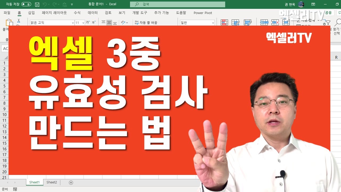Select the Sheet1 worksheet tab
The width and height of the screenshot is (341, 192).
tap(34, 182)
